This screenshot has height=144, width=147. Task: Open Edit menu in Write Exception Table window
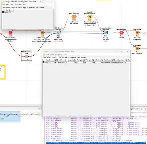(x=48, y=54)
